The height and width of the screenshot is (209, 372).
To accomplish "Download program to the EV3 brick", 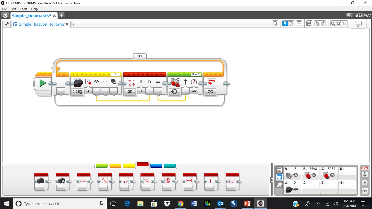I will tap(364, 175).
